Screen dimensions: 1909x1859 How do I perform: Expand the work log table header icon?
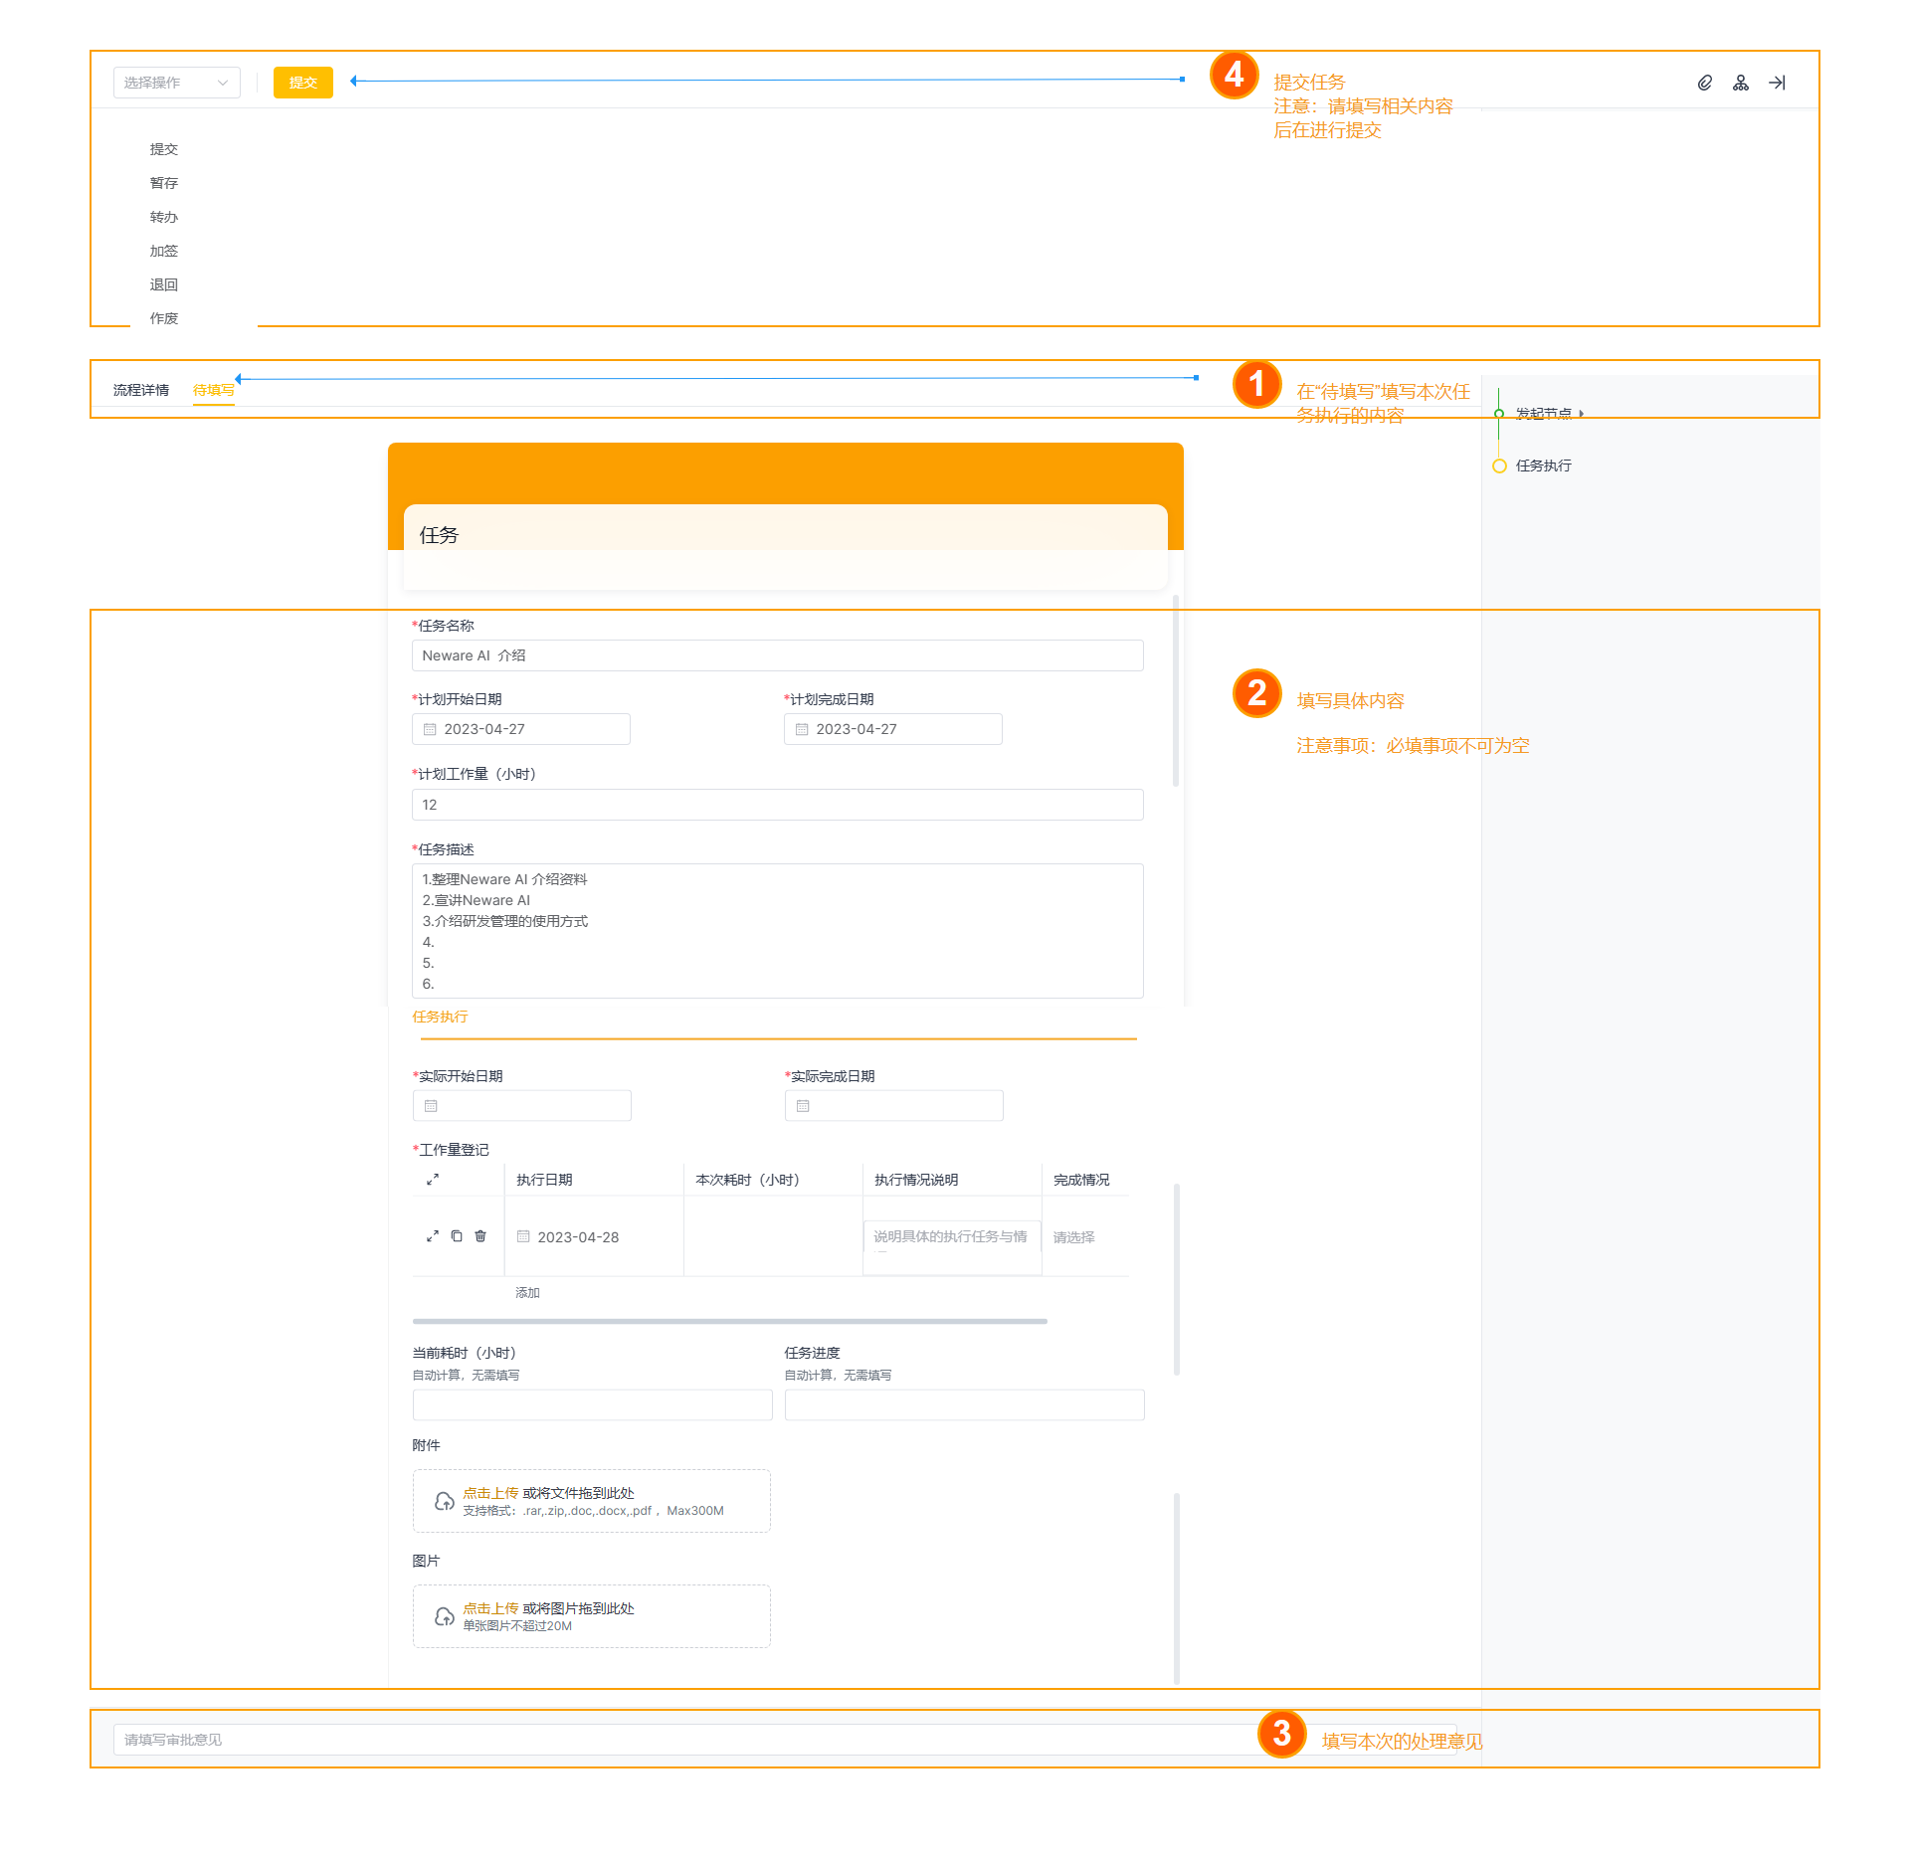tap(433, 1180)
